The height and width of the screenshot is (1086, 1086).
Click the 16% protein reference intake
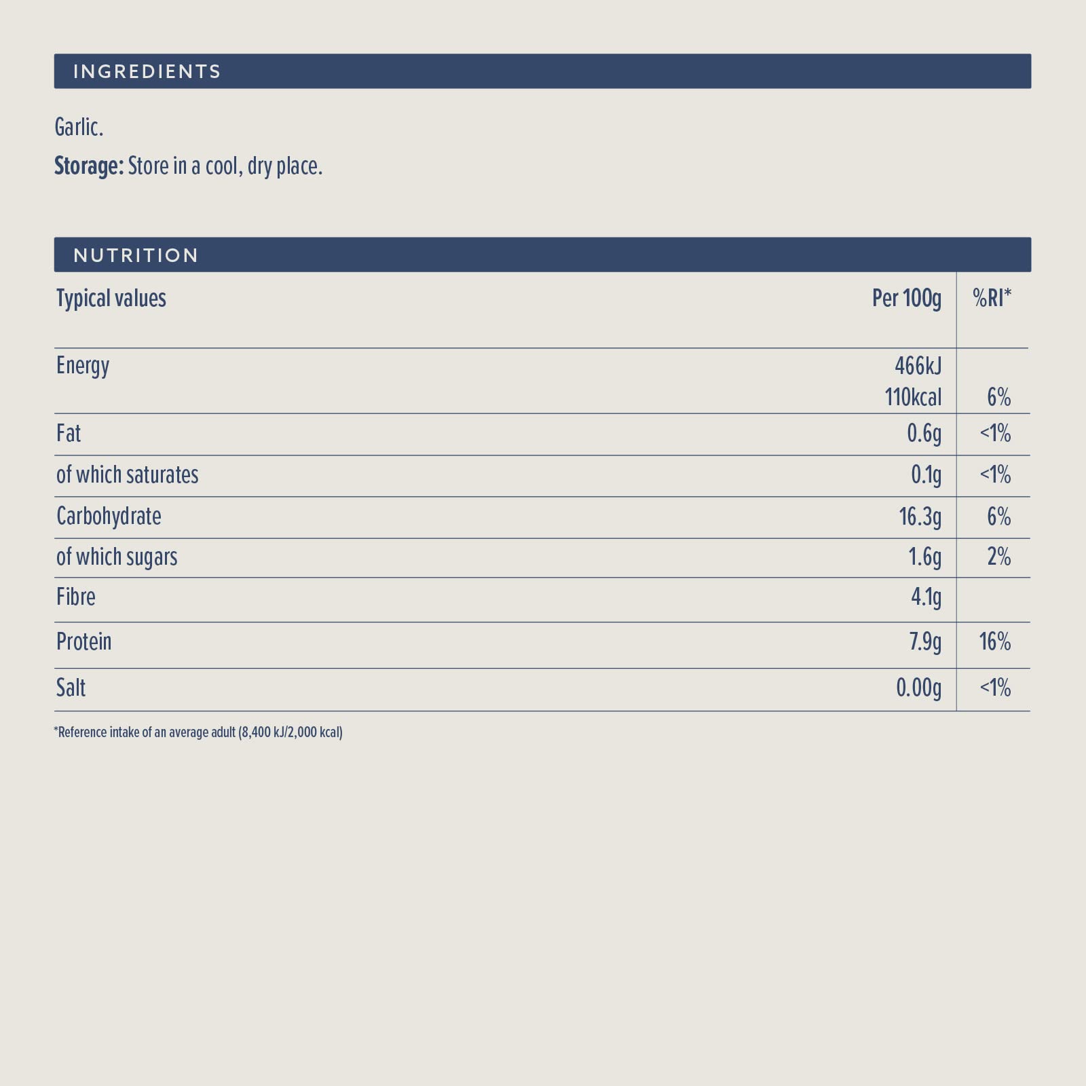click(x=994, y=641)
